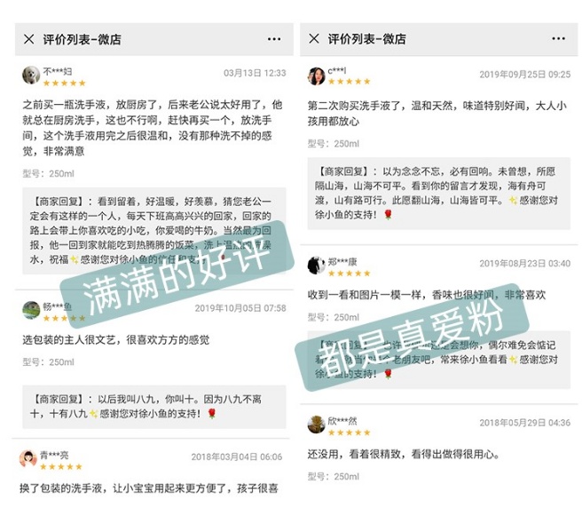Click five-star rating under c***l
The image size is (582, 516).
click(350, 82)
